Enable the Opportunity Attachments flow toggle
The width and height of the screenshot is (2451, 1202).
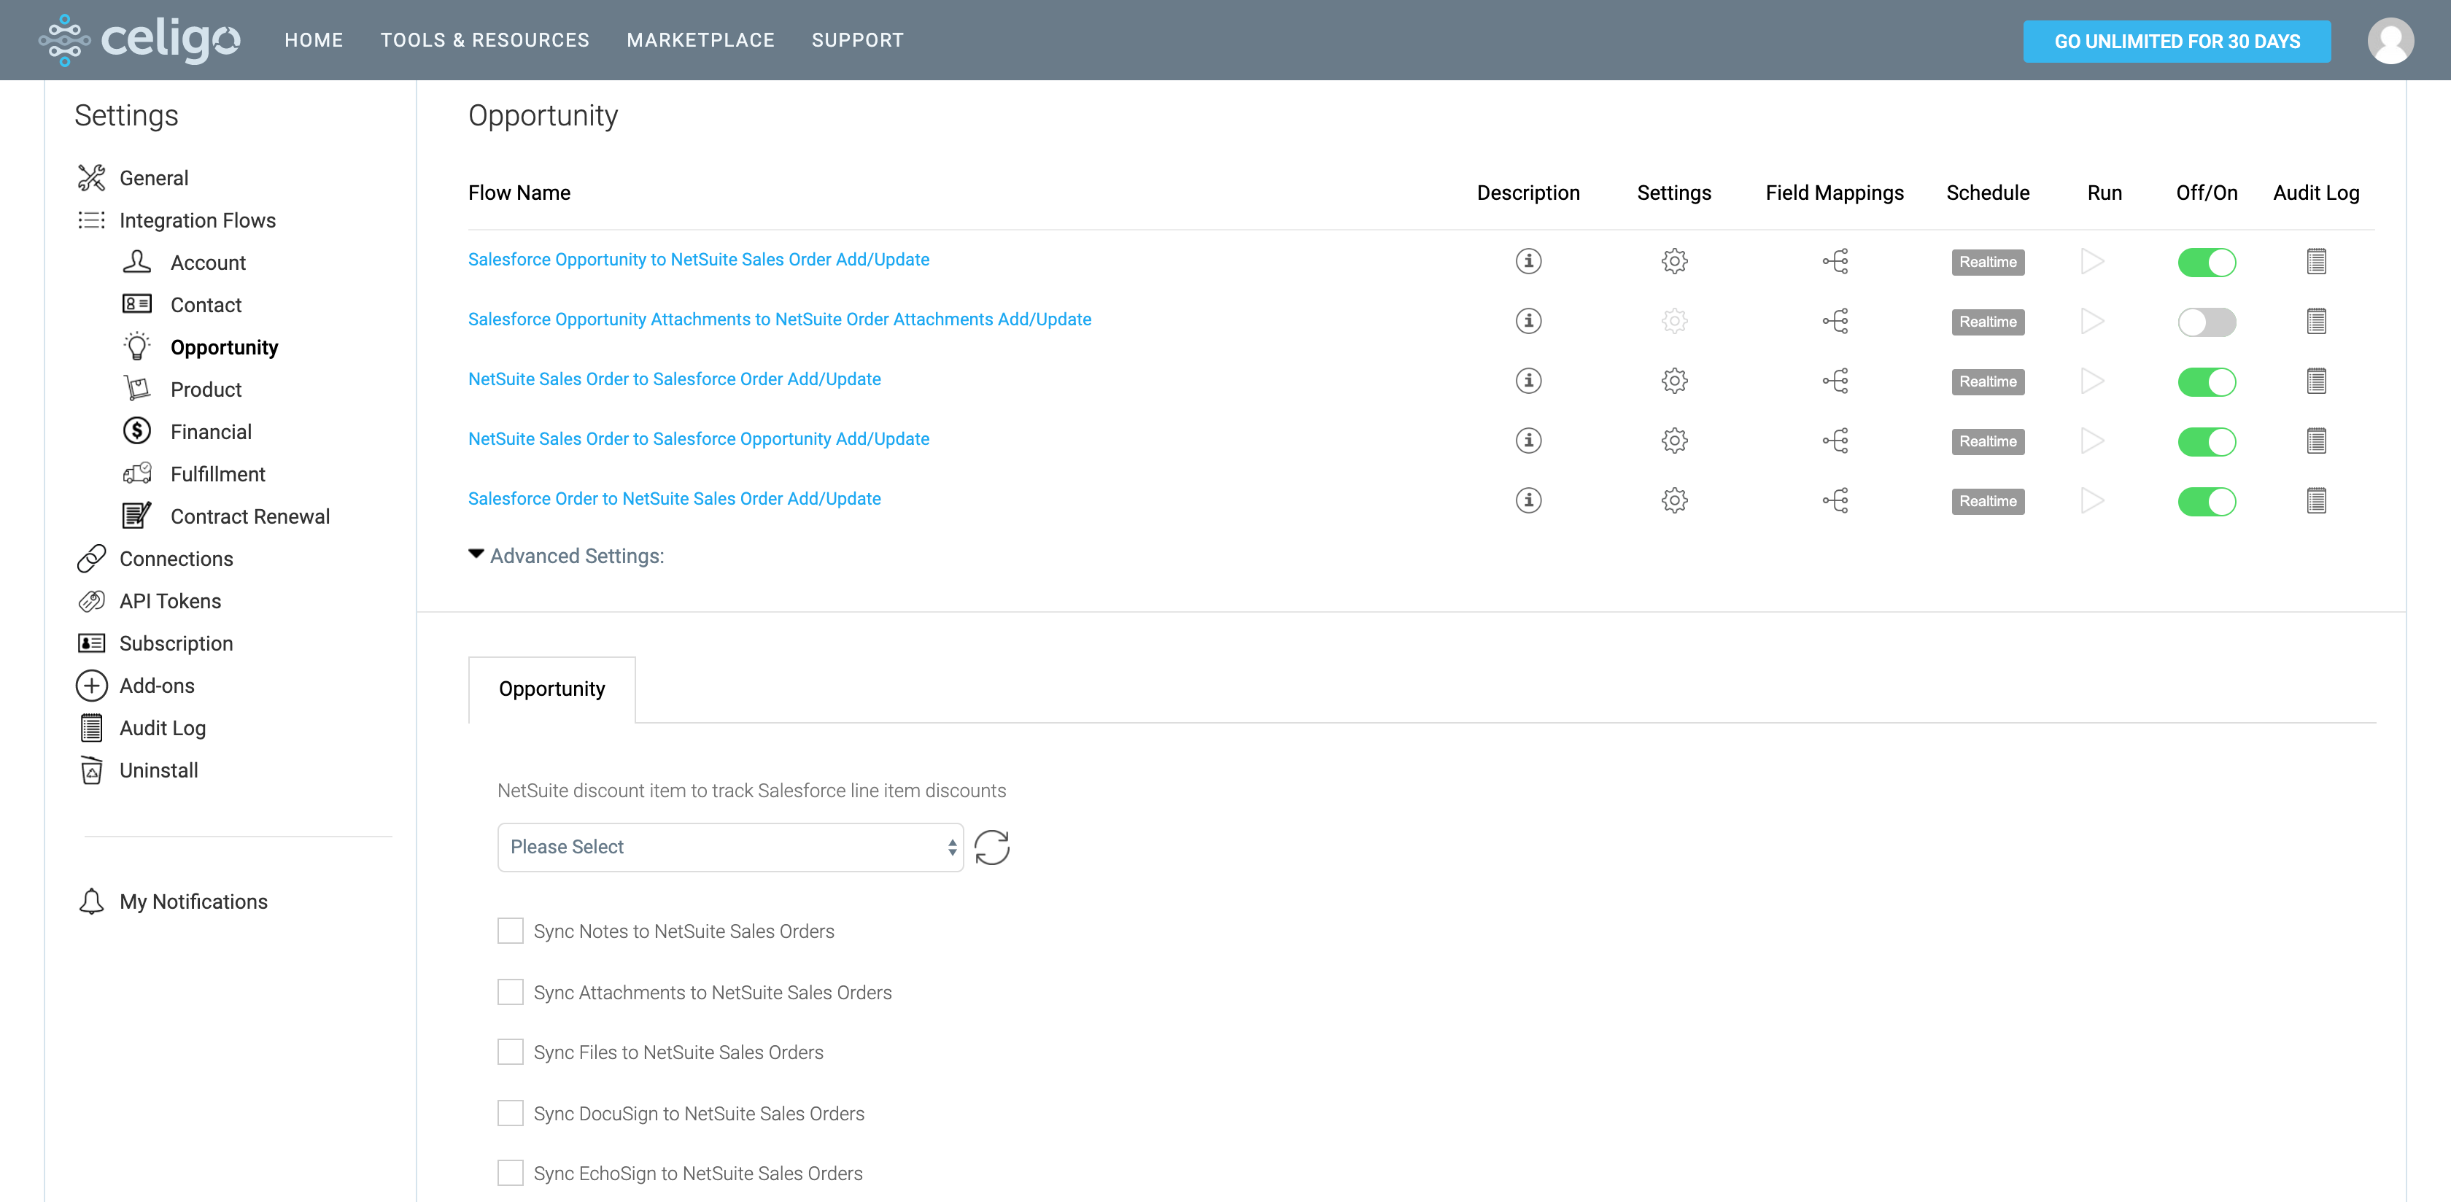2205,322
